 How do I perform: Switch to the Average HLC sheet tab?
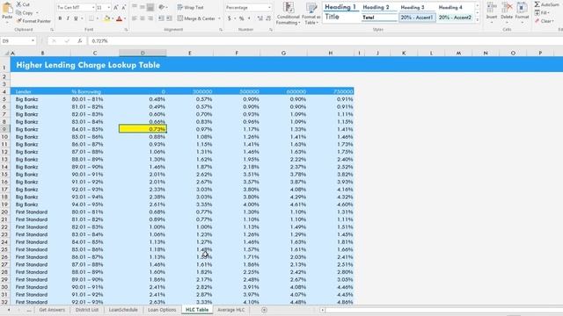coord(230,310)
